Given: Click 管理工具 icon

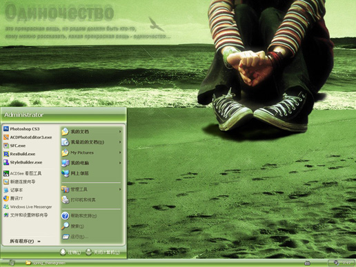Looking at the screenshot, I should coord(65,189).
